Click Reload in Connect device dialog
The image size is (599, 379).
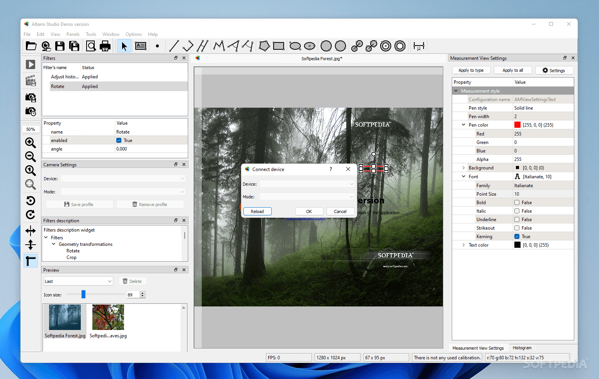click(x=257, y=211)
